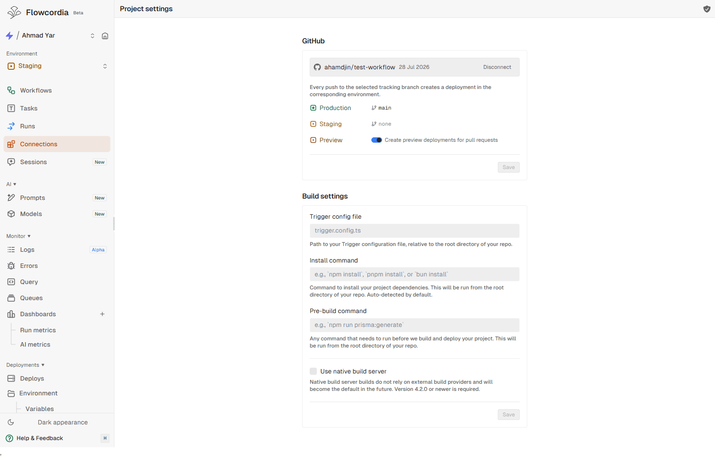Go to AI metrics dashboard
Viewport: 715px width, 458px height.
[35, 344]
